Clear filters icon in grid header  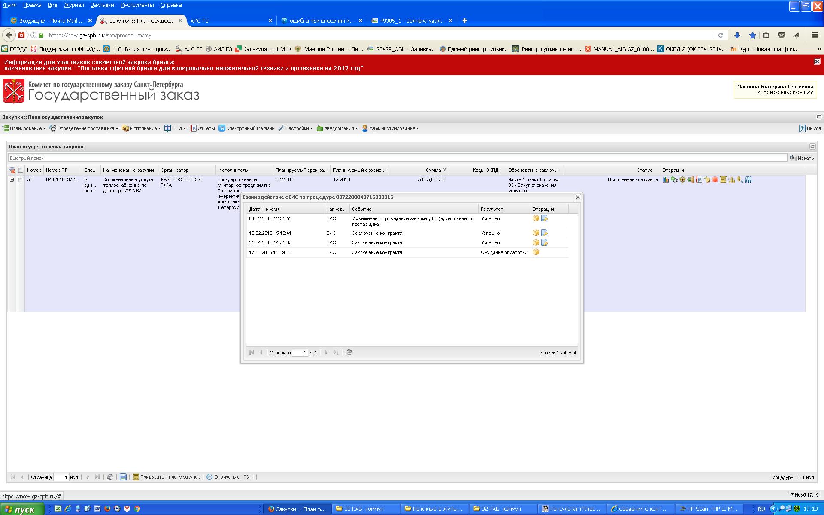coord(12,170)
